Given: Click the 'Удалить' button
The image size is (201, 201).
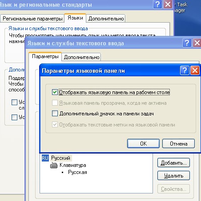Looking at the screenshot, I should (173, 176).
